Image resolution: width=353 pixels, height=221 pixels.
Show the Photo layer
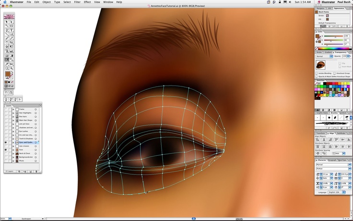tap(5, 161)
